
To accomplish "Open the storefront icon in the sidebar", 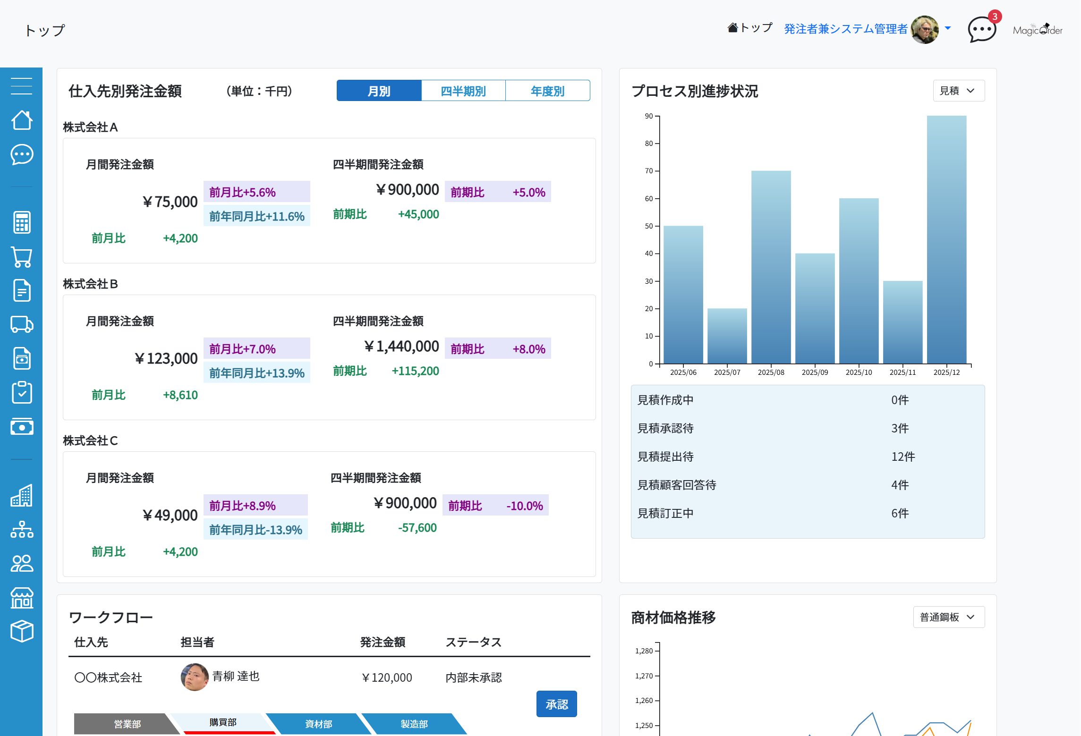I will tap(22, 598).
